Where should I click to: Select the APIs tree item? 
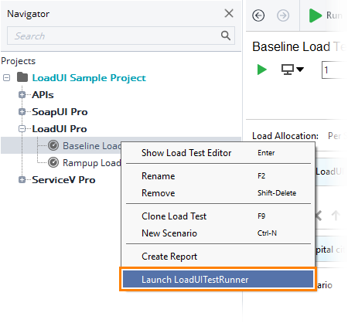click(43, 95)
